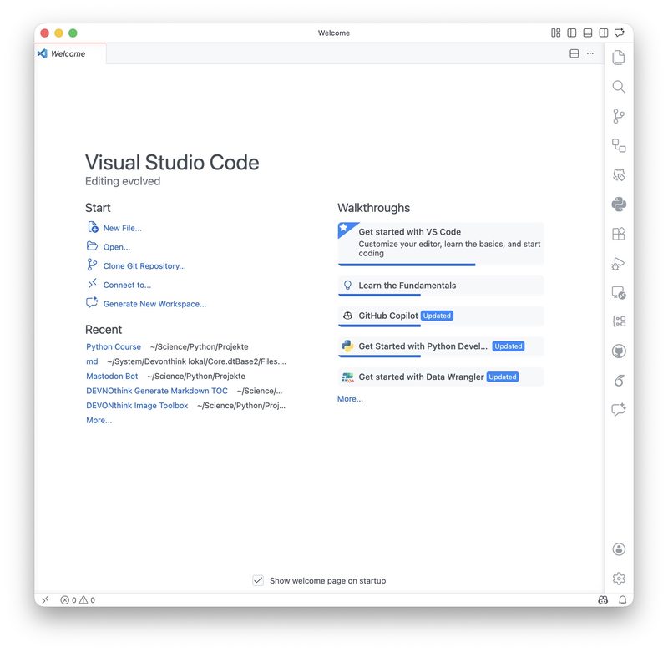Screen dimensions: 668x652
Task: Click New File... link
Action: coord(122,228)
